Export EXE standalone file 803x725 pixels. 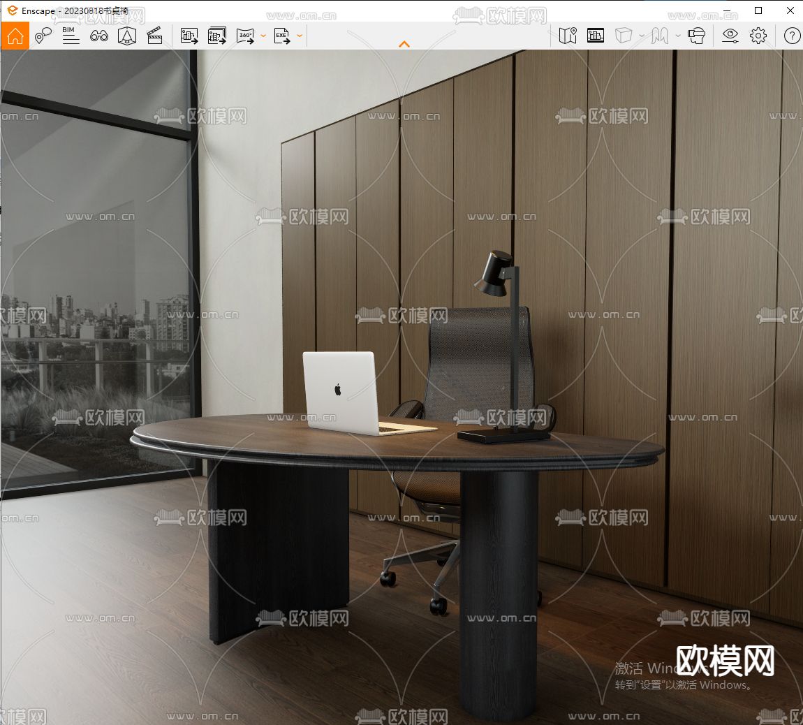(282, 36)
